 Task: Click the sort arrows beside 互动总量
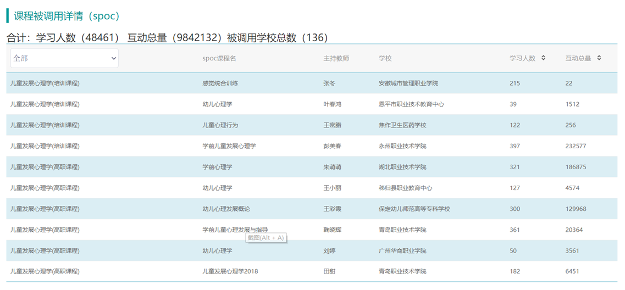(599, 58)
